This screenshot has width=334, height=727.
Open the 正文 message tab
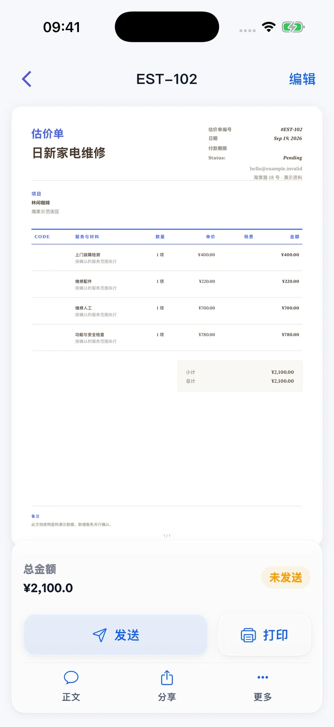71,687
